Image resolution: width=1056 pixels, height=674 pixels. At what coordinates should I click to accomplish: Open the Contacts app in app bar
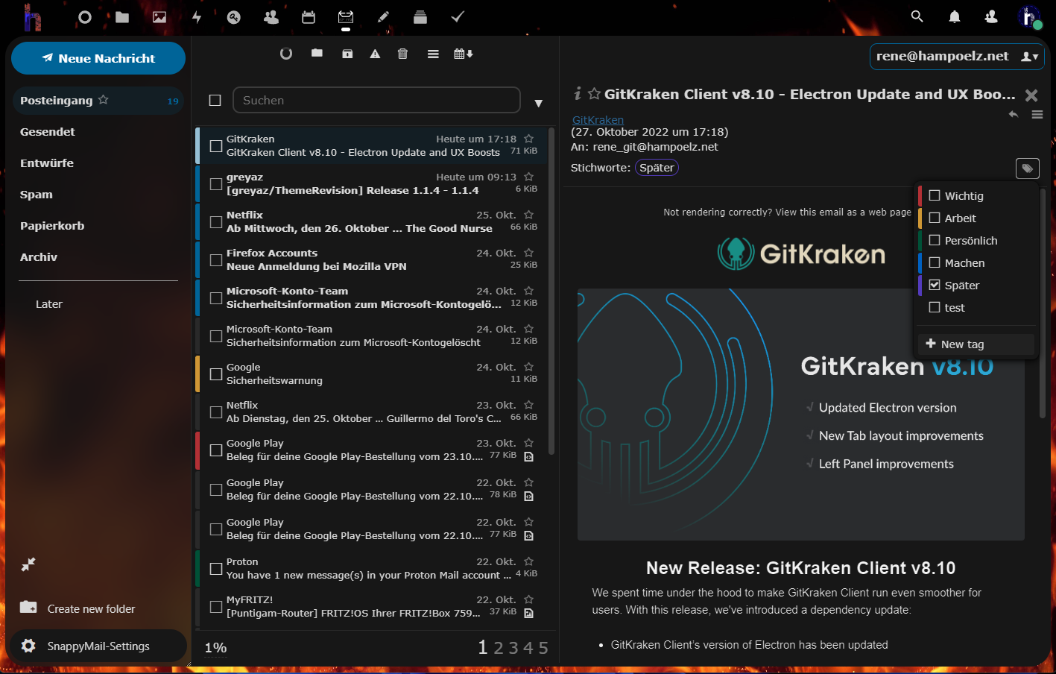pyautogui.click(x=271, y=17)
